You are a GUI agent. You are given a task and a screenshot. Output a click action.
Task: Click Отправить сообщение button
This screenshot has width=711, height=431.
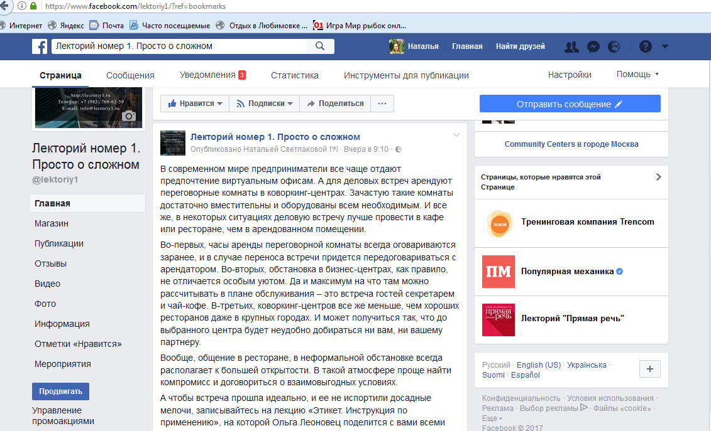coord(570,104)
